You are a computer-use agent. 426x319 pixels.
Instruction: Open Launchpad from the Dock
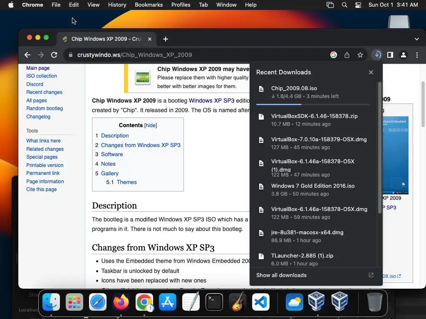click(x=74, y=302)
